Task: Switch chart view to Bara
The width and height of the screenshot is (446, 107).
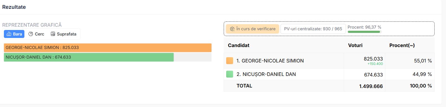Action: 14,34
